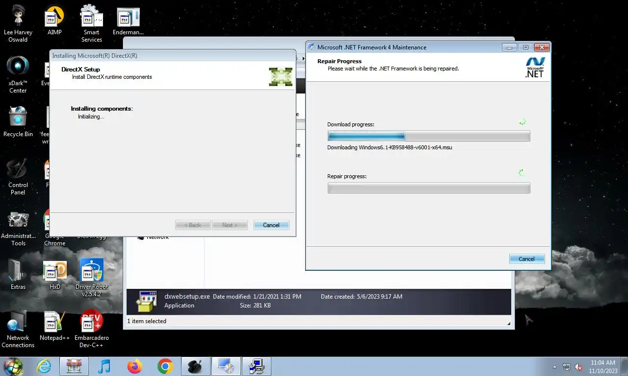Click the muted volume tray icon

[578, 367]
